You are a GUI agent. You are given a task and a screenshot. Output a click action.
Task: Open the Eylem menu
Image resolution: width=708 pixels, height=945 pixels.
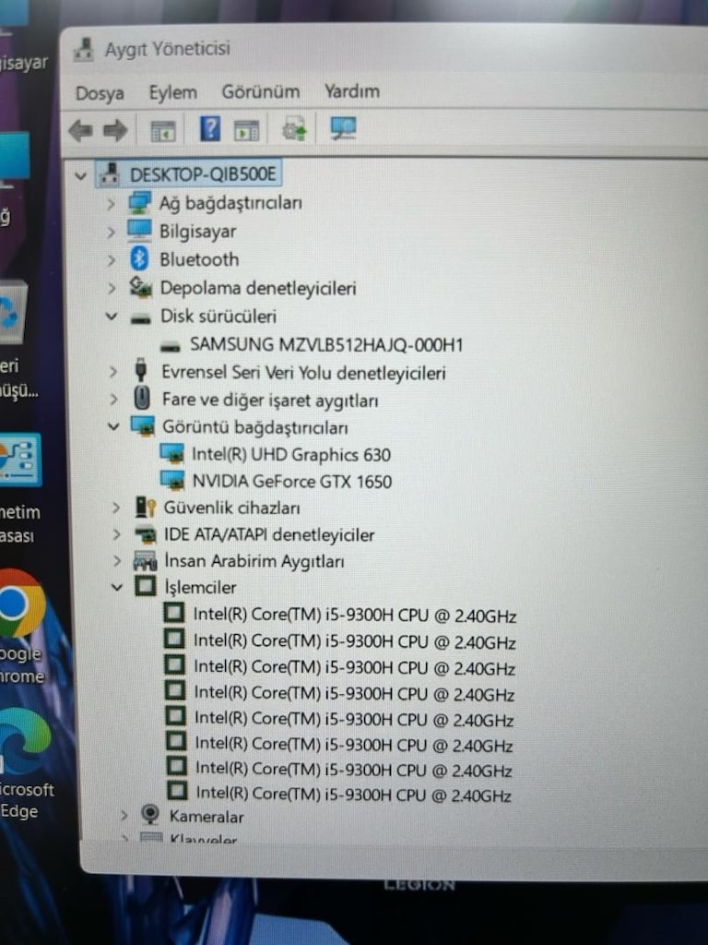click(x=172, y=93)
